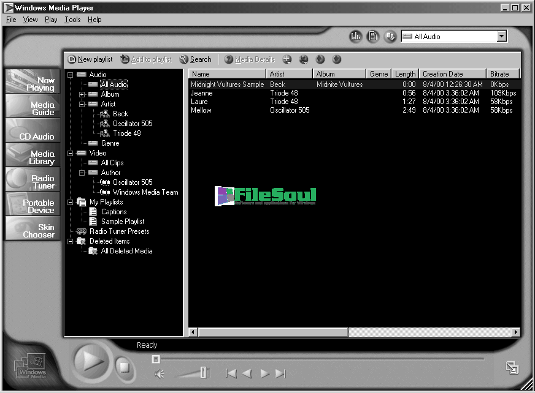
Task: Click the large Play button
Action: click(x=93, y=361)
